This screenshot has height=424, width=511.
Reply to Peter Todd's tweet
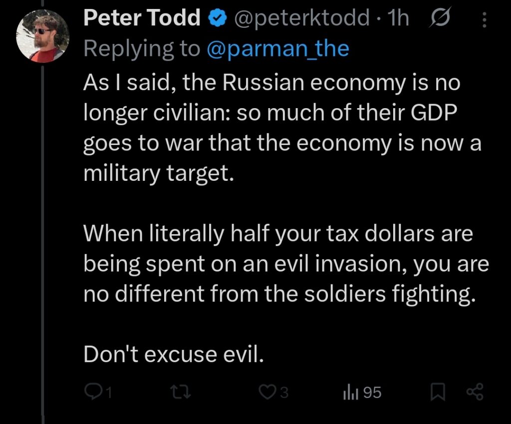[x=92, y=393]
